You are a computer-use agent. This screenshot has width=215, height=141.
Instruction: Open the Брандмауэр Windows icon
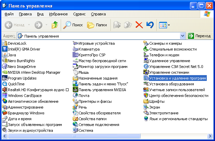(5, 113)
